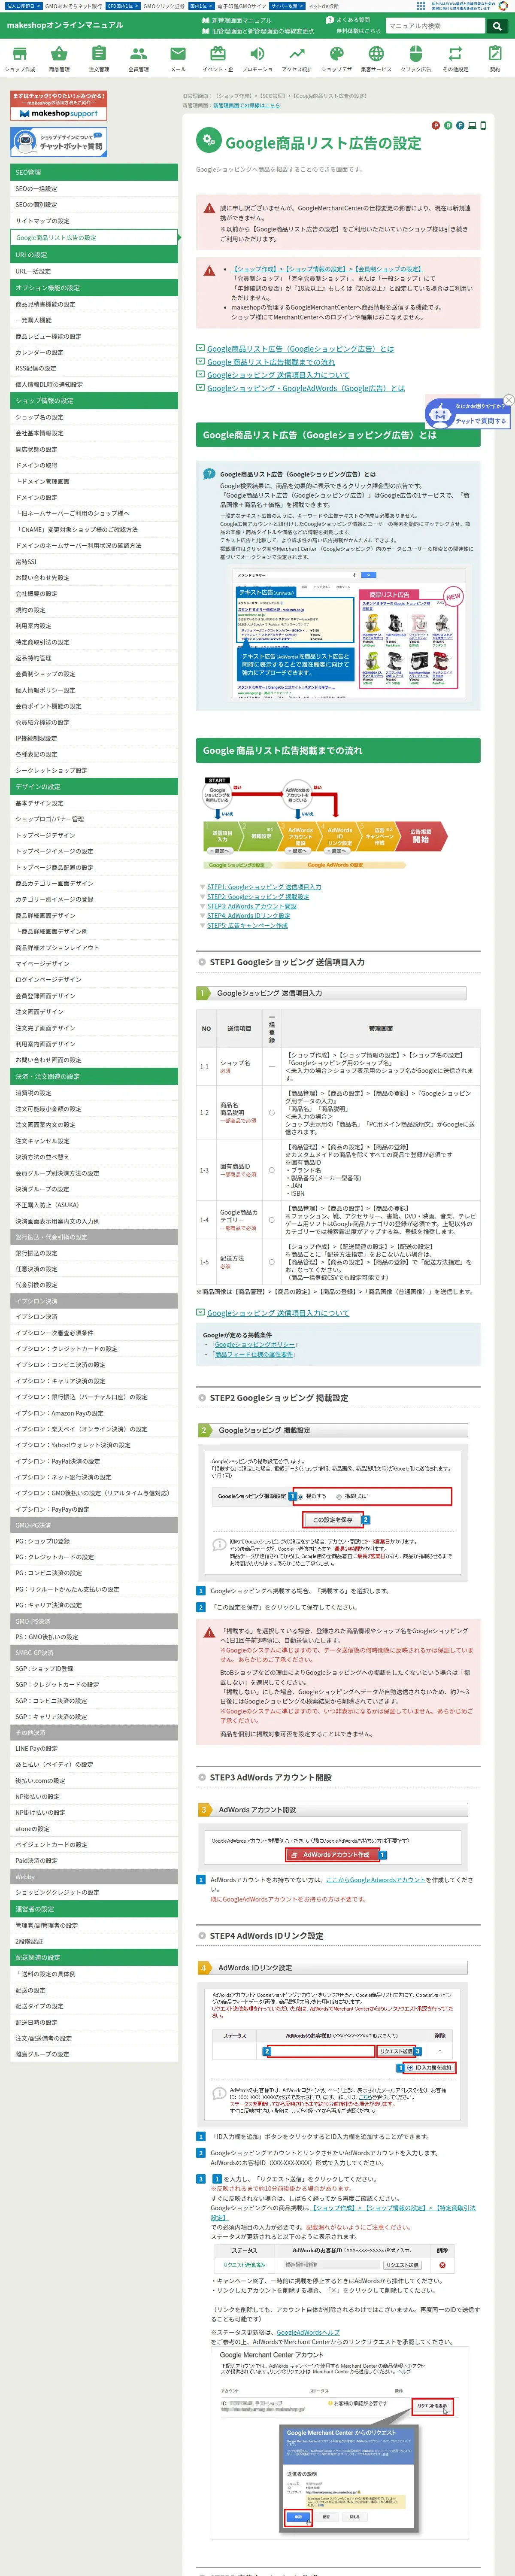Expand 銀行振込・代金引換の設定 sidebar section
Image resolution: width=515 pixels, height=2576 pixels.
(94, 1237)
